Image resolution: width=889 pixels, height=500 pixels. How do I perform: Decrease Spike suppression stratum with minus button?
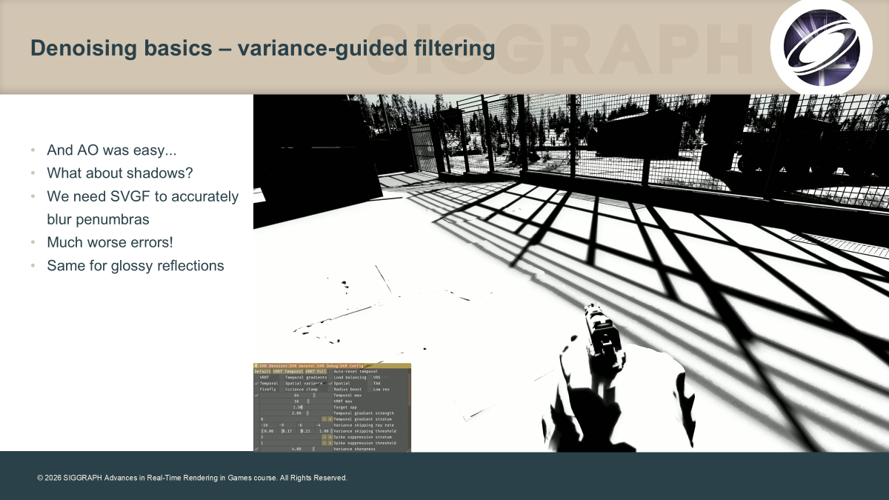pos(324,437)
